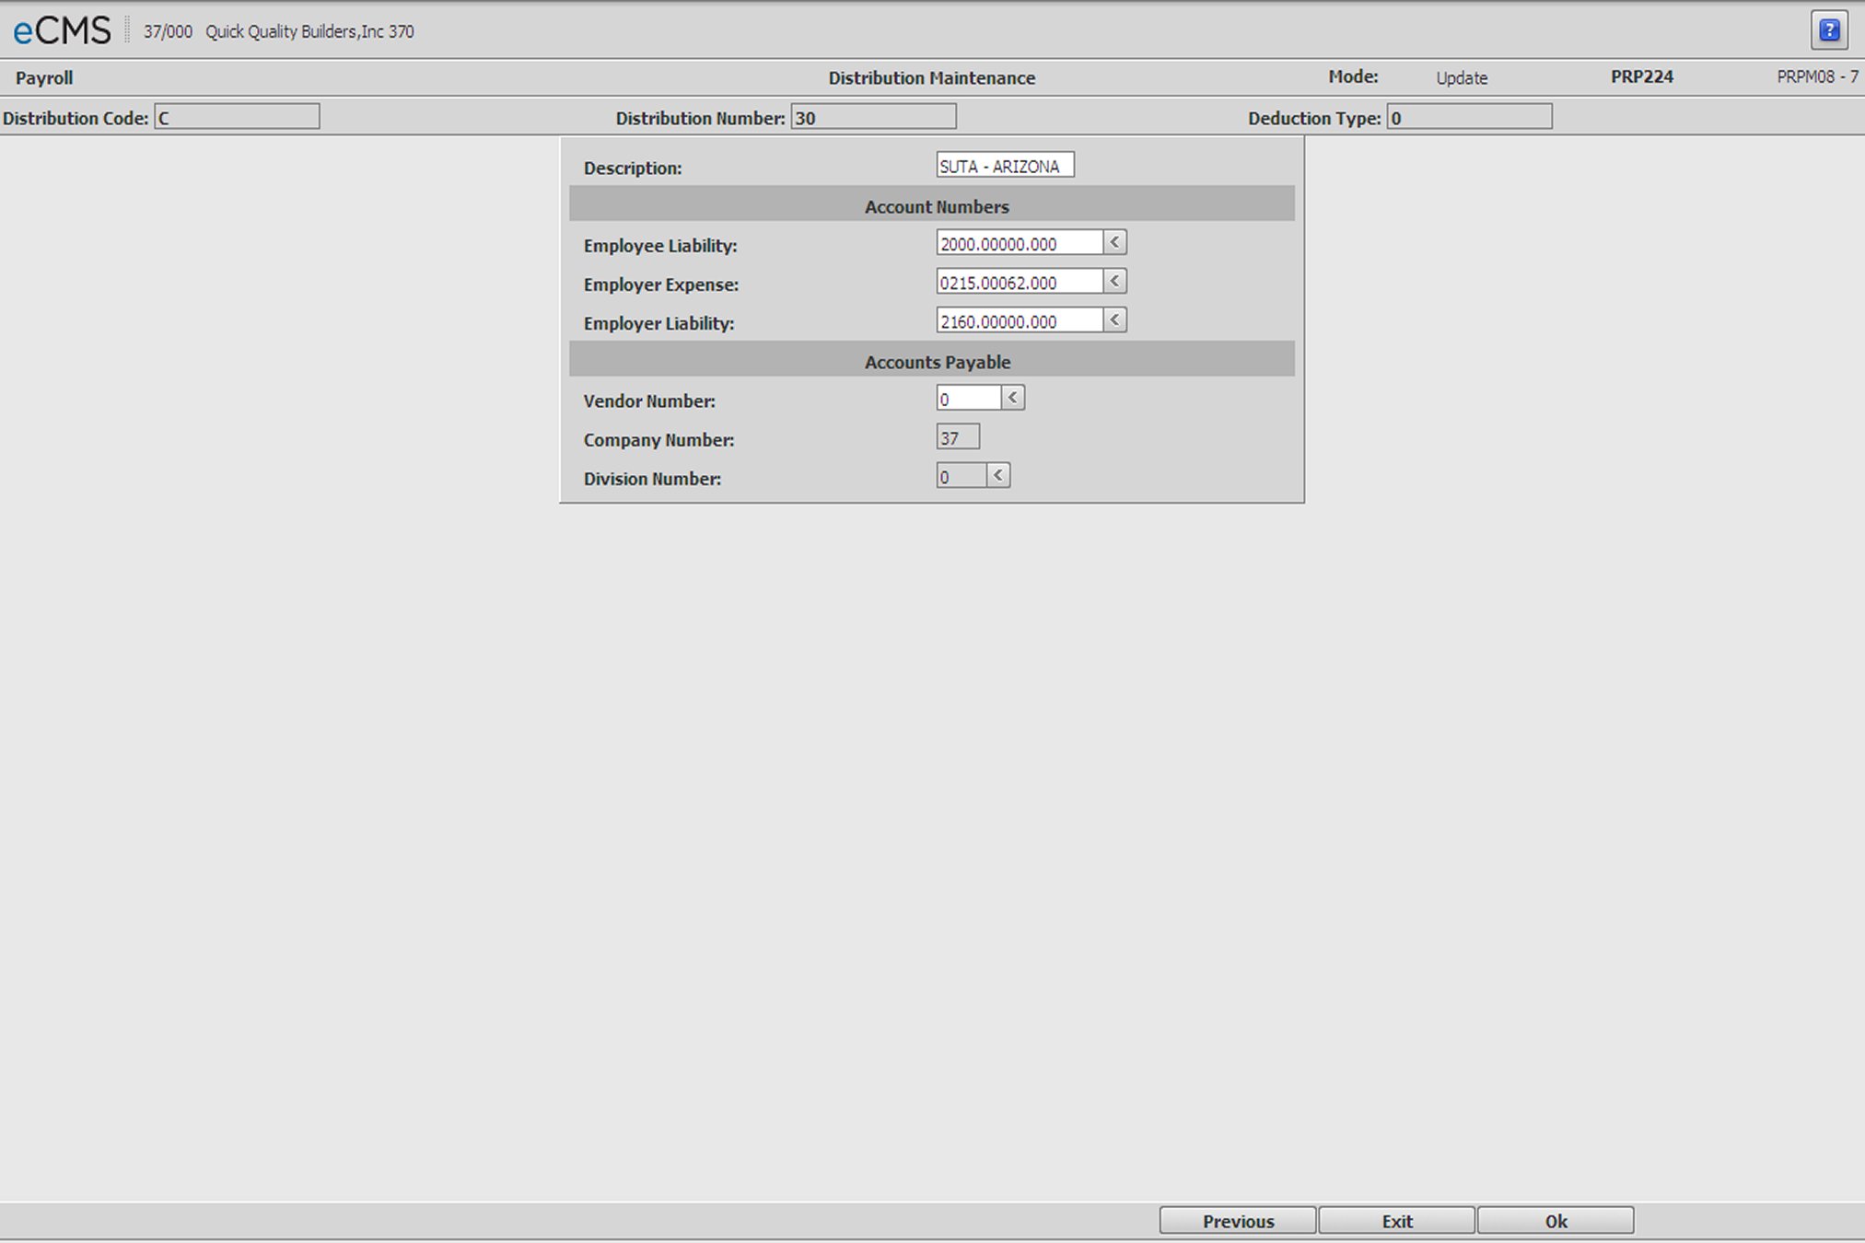Confirm with the Ok button
1865x1243 pixels.
click(x=1556, y=1221)
